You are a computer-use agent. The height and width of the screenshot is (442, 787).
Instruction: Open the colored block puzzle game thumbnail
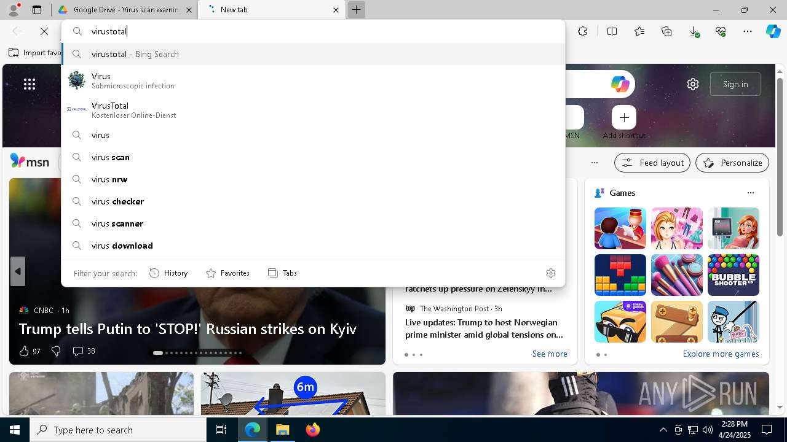pyautogui.click(x=620, y=275)
